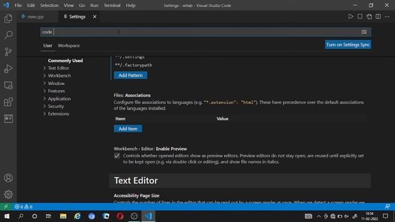Click the Add Item button

click(x=128, y=129)
